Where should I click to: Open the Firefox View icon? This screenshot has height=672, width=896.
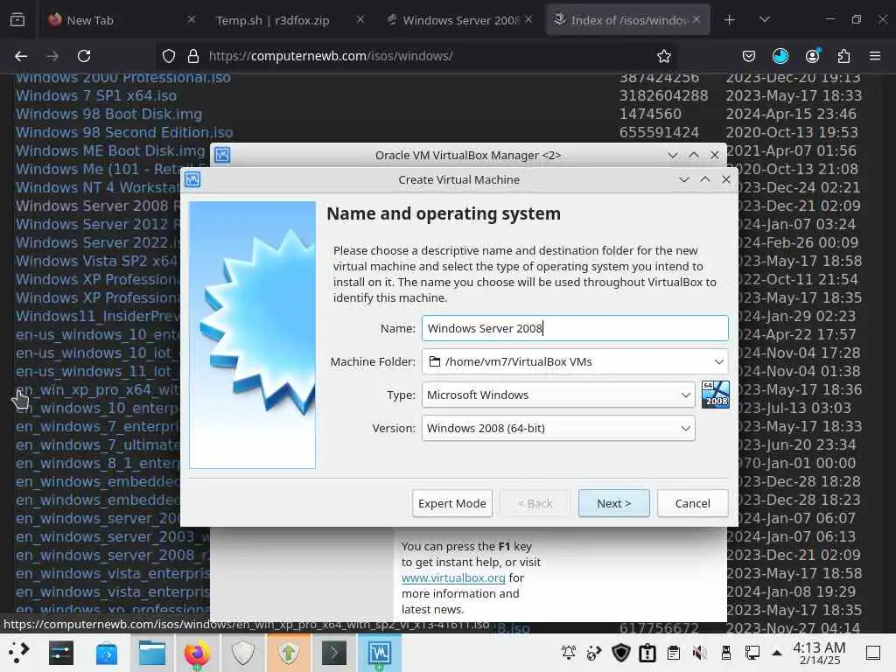click(x=17, y=20)
